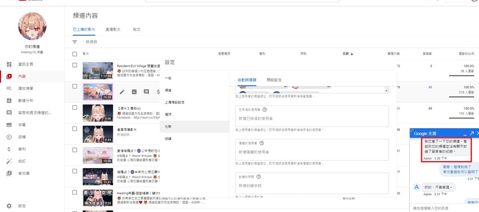
Task: Open 協議 section in settings dialog
Action: pos(194,139)
